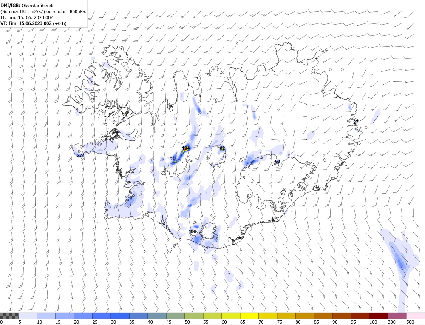Click the legend scale number 500
This screenshot has height=325, width=425.
410,322
